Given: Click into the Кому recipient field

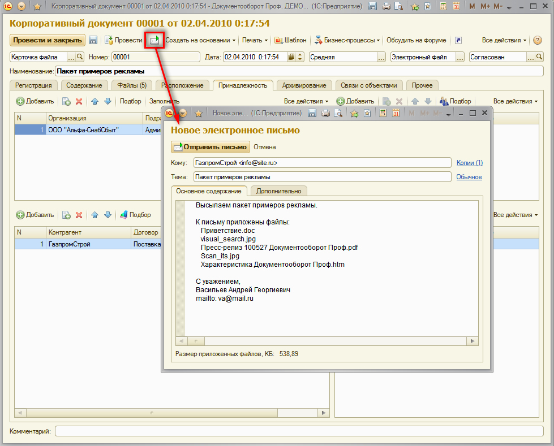Looking at the screenshot, I should pyautogui.click(x=322, y=163).
